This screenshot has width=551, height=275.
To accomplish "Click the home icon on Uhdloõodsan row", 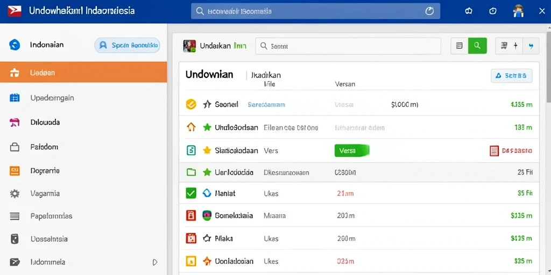I will [x=190, y=127].
